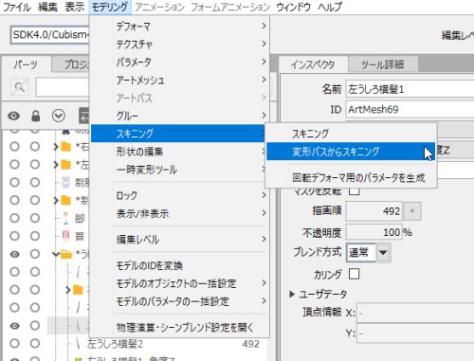
Task: Click the 制服 clothing thumbnail icon
Action: pyautogui.click(x=65, y=182)
